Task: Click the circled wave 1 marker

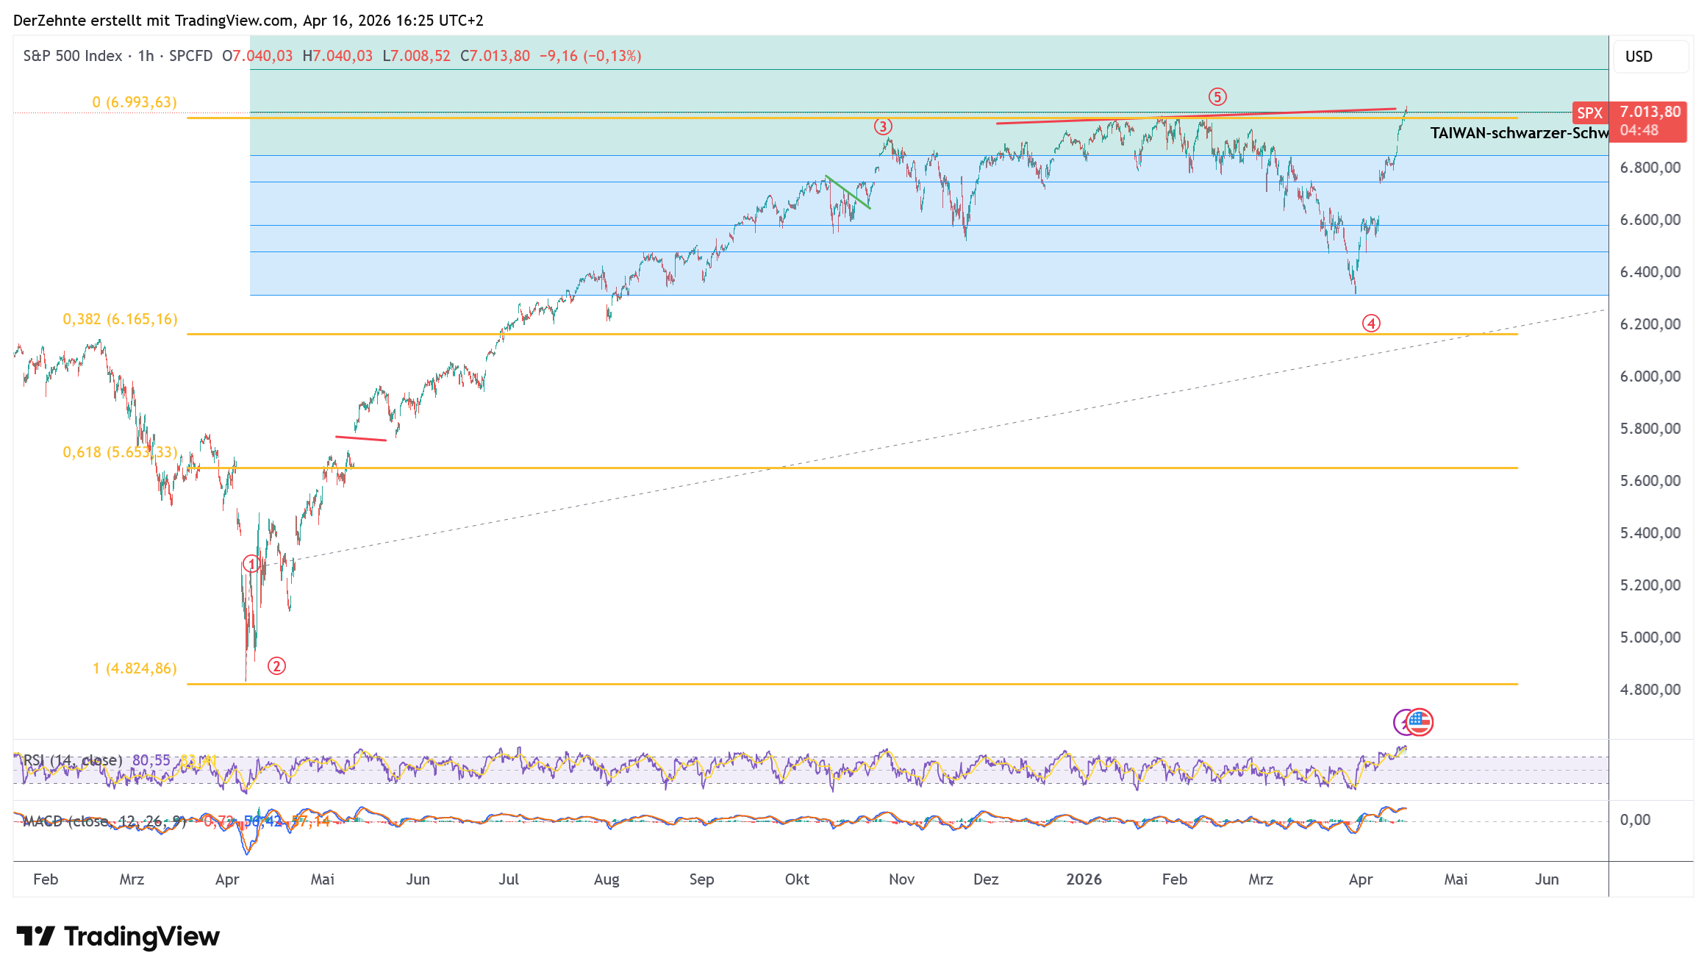Action: tap(251, 564)
